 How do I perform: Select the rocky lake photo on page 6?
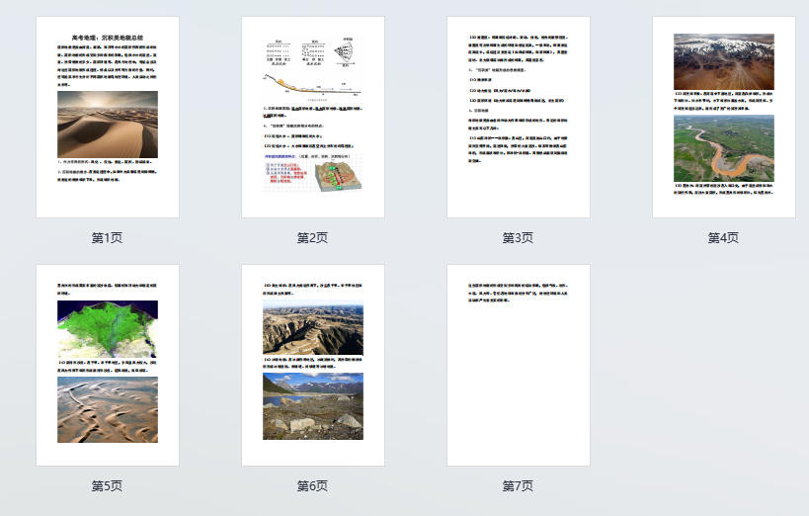(312, 405)
